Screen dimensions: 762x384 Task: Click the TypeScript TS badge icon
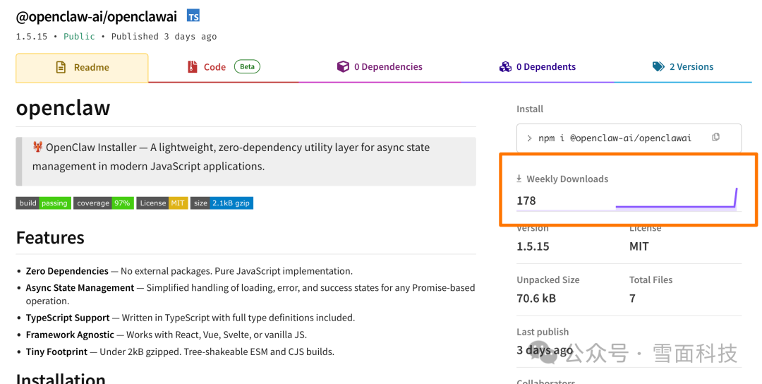pos(193,16)
